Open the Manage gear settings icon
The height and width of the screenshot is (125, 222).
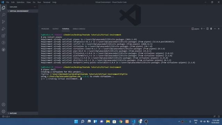(x=3, y=111)
